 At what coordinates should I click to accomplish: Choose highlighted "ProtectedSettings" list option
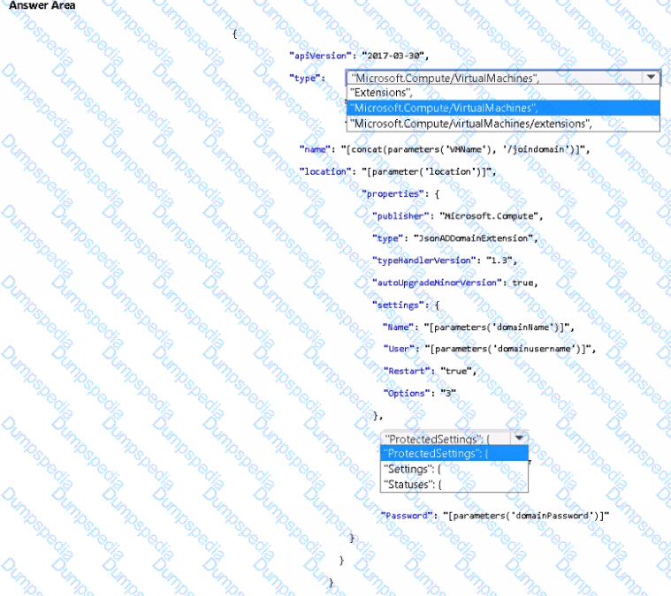coord(438,453)
